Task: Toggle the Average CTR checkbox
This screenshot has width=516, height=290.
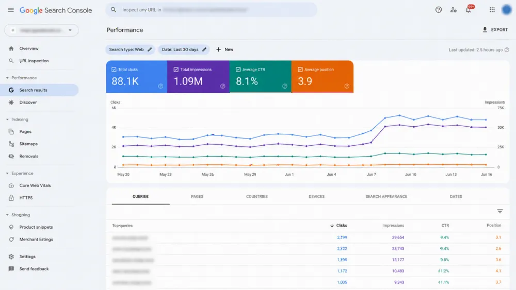Action: coord(238,70)
